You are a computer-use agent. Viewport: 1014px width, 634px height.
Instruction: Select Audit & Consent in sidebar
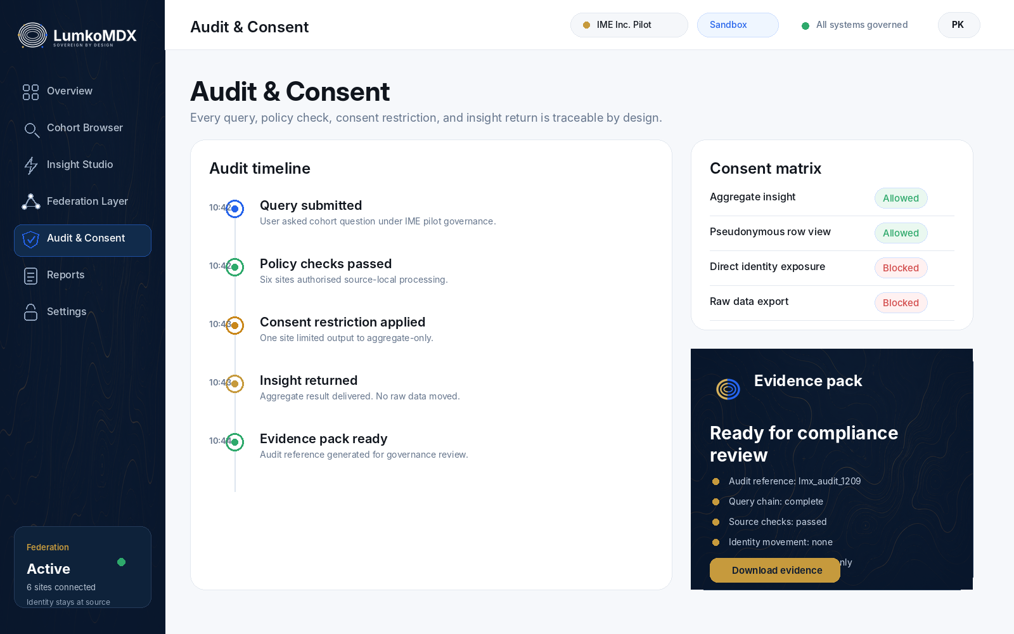tap(82, 240)
